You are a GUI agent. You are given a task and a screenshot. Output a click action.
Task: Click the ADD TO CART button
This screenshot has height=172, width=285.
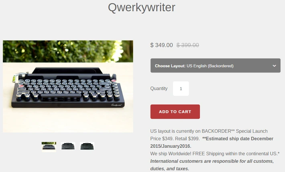point(175,112)
